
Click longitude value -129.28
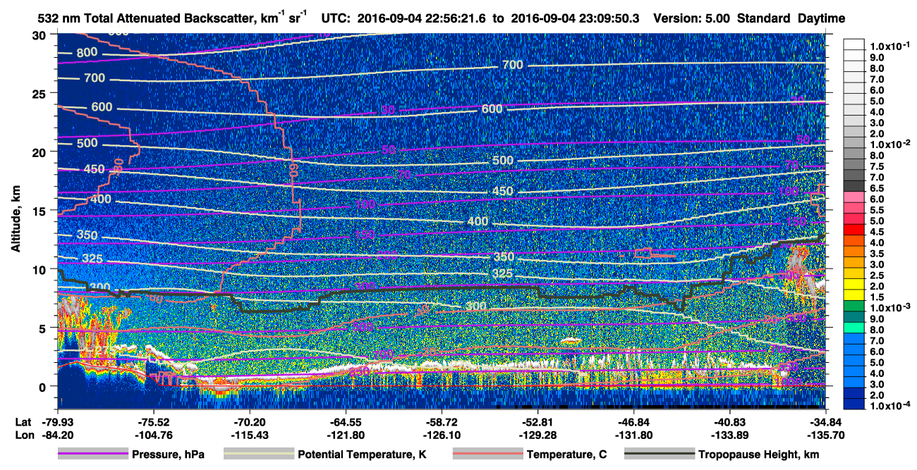click(x=538, y=435)
